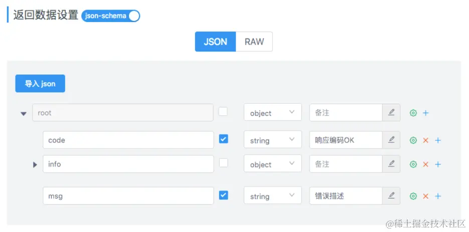Viewport: 469px width, 232px height.
Task: Add node using msg row plus icon
Action: [x=437, y=196]
